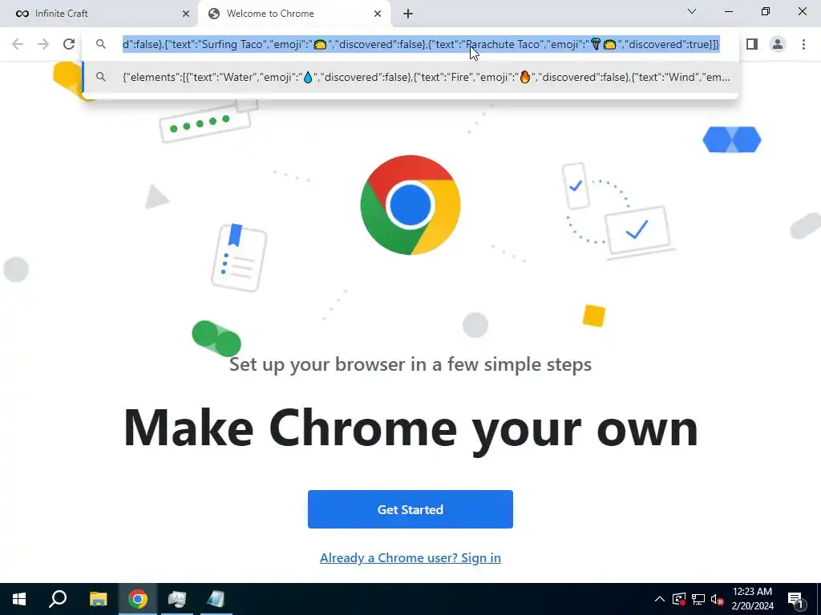Open the network status tray icon

[x=698, y=599]
